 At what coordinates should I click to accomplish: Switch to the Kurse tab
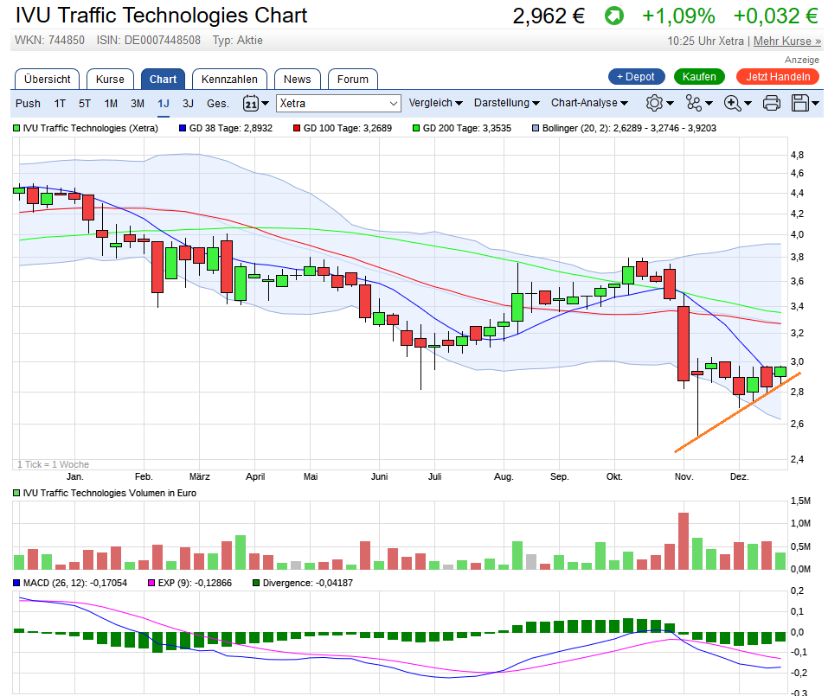click(x=110, y=80)
